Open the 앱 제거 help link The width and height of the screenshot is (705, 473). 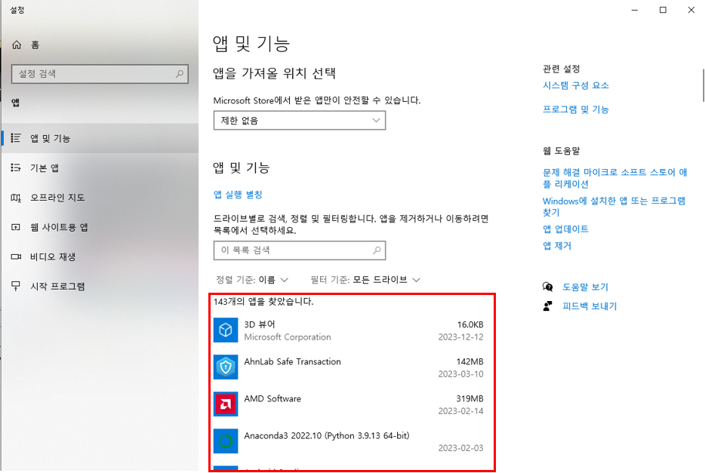pos(557,246)
